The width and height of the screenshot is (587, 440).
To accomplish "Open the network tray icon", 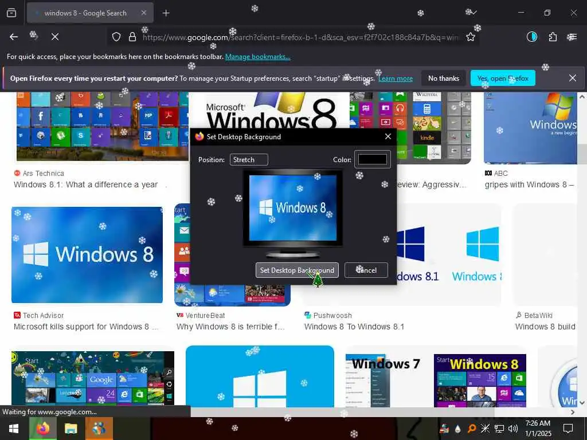I will [x=499, y=429].
